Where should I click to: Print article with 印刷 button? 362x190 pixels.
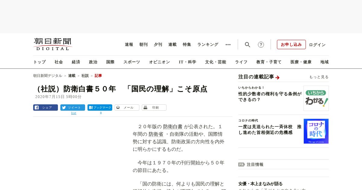[x=154, y=107]
